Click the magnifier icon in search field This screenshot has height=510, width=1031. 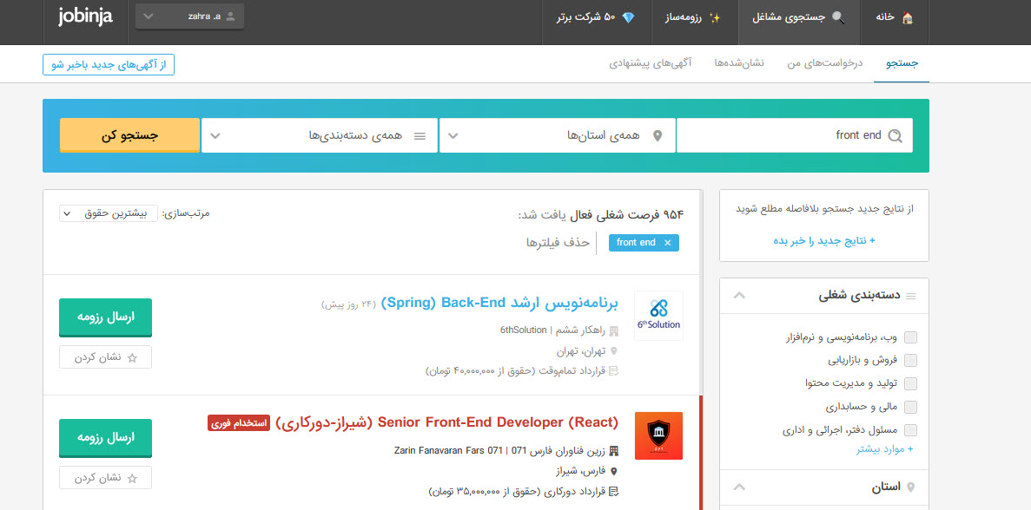895,135
